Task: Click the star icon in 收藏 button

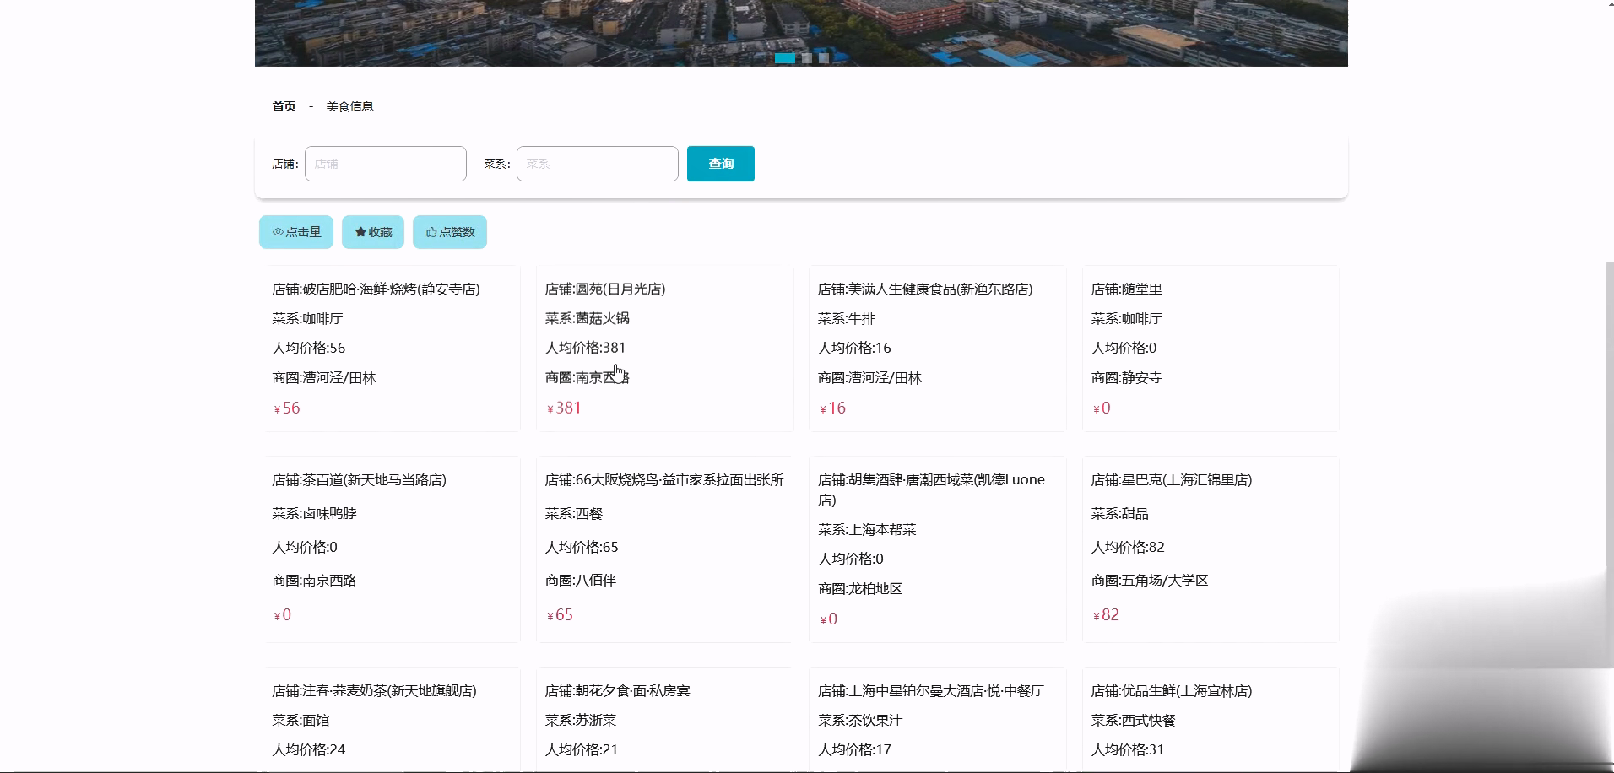Action: 360,232
